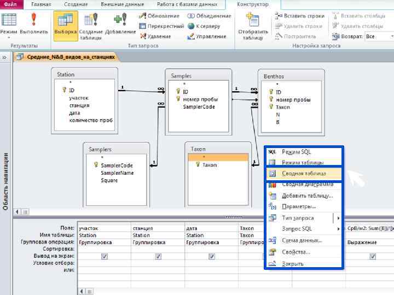The width and height of the screenshot is (394, 295).
Task: Toggle Вывод на экран for участок column
Action: pos(105,256)
